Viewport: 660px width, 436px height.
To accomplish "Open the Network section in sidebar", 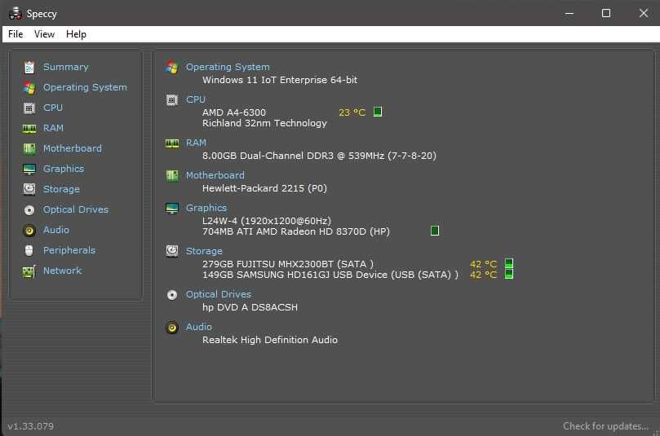I will 62,271.
